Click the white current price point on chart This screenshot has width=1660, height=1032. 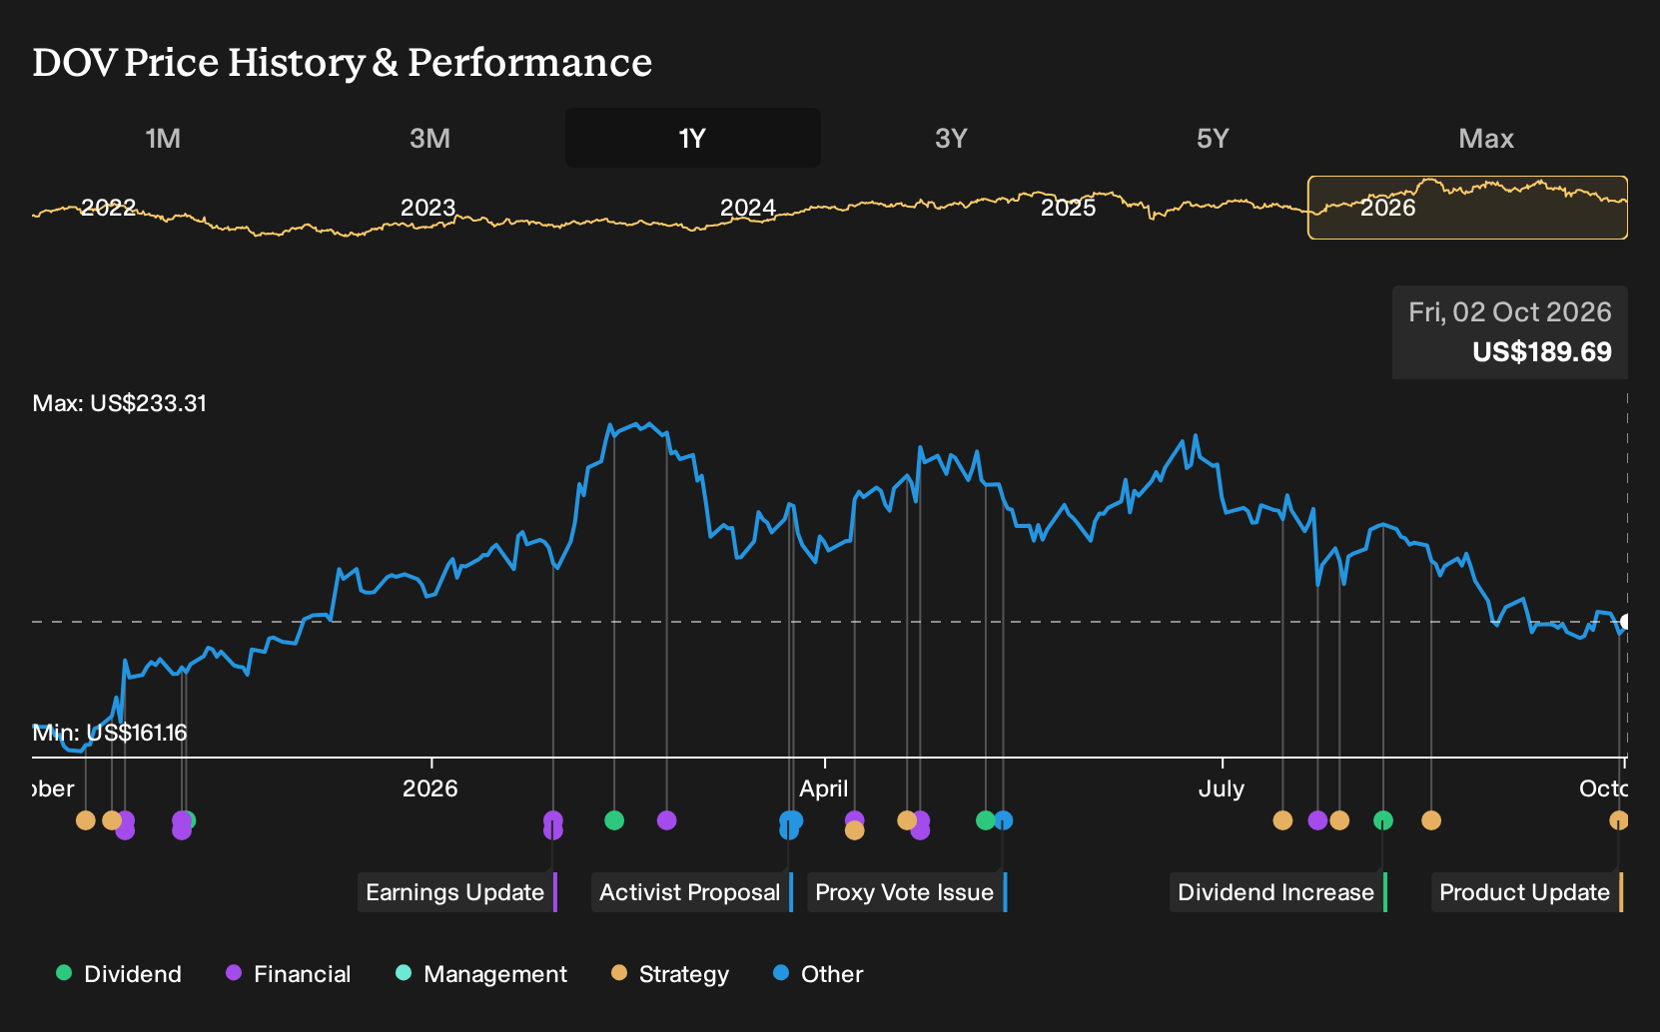[1626, 622]
